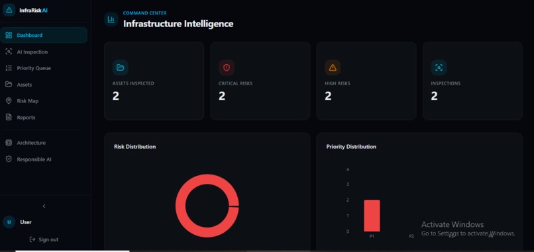Go to Priority Queue

point(44,68)
